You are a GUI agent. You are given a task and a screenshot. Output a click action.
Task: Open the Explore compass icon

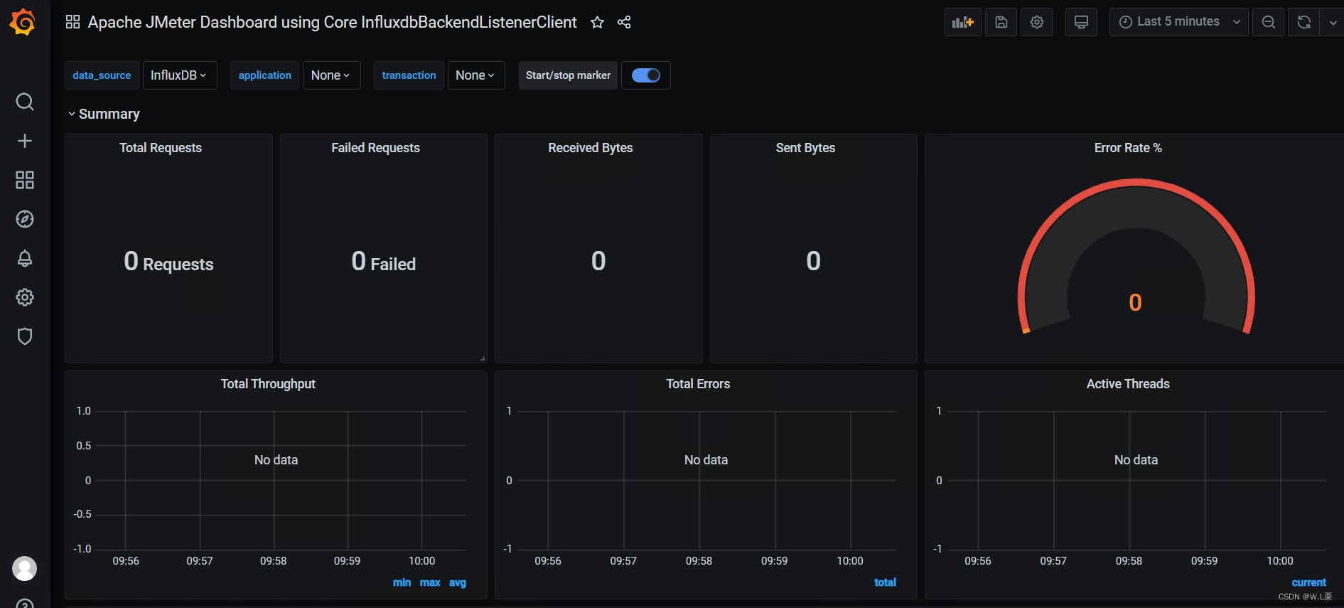point(25,219)
